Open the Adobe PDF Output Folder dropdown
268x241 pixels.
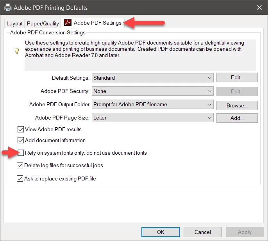click(153, 104)
